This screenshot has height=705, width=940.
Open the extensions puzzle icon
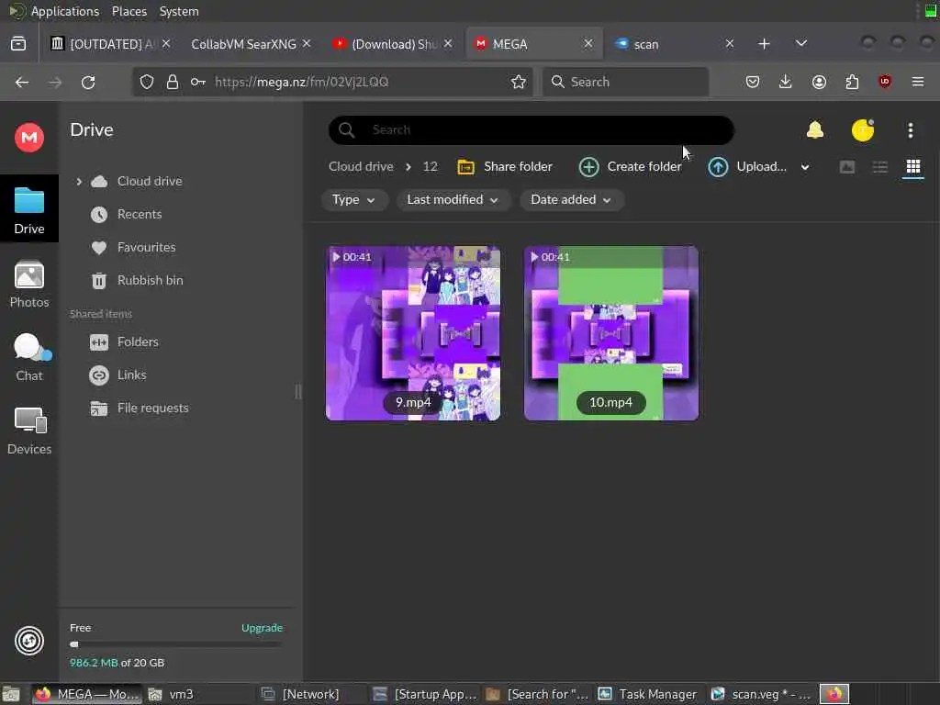click(x=852, y=82)
